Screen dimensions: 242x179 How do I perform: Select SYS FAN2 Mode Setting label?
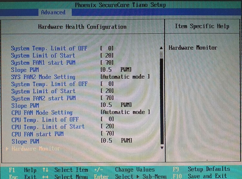[43, 77]
